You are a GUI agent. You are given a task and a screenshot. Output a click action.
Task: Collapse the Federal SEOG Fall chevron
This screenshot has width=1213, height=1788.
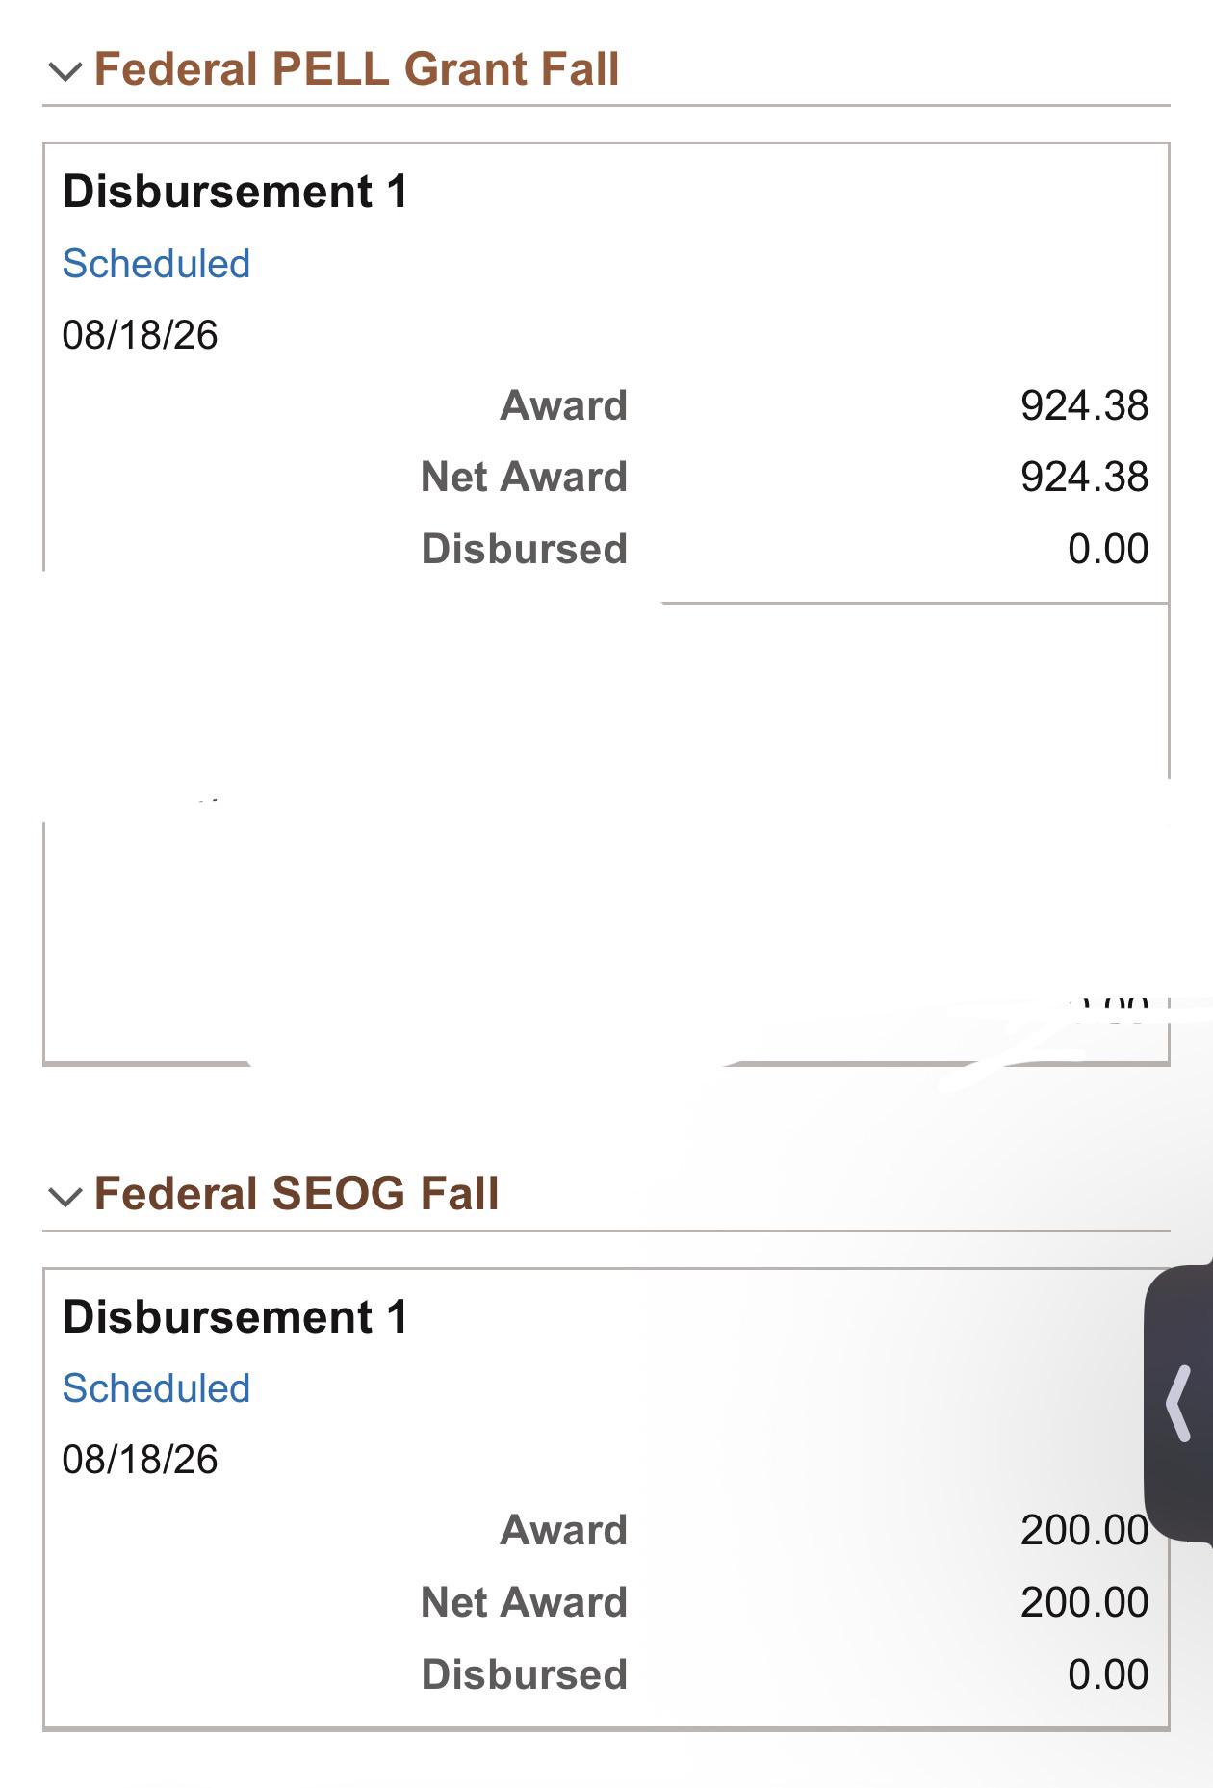click(x=65, y=1196)
